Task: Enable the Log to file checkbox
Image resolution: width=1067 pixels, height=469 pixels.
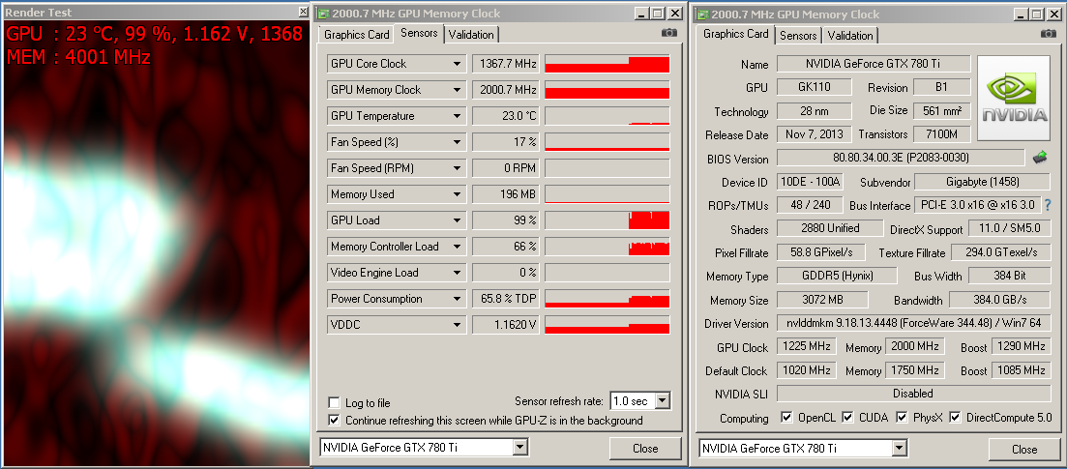Action: [x=334, y=402]
